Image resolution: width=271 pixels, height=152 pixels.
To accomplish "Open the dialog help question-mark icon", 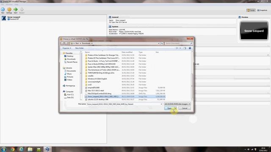I will pos(190,48).
